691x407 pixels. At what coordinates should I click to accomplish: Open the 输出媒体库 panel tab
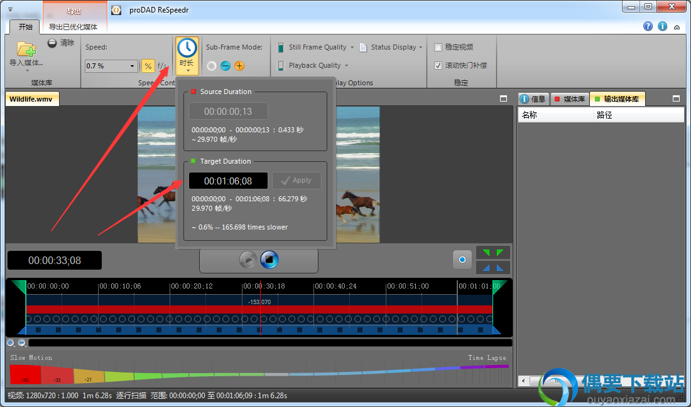point(617,99)
